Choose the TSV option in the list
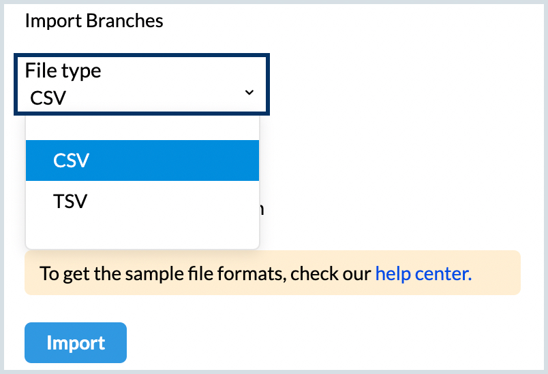 point(142,201)
